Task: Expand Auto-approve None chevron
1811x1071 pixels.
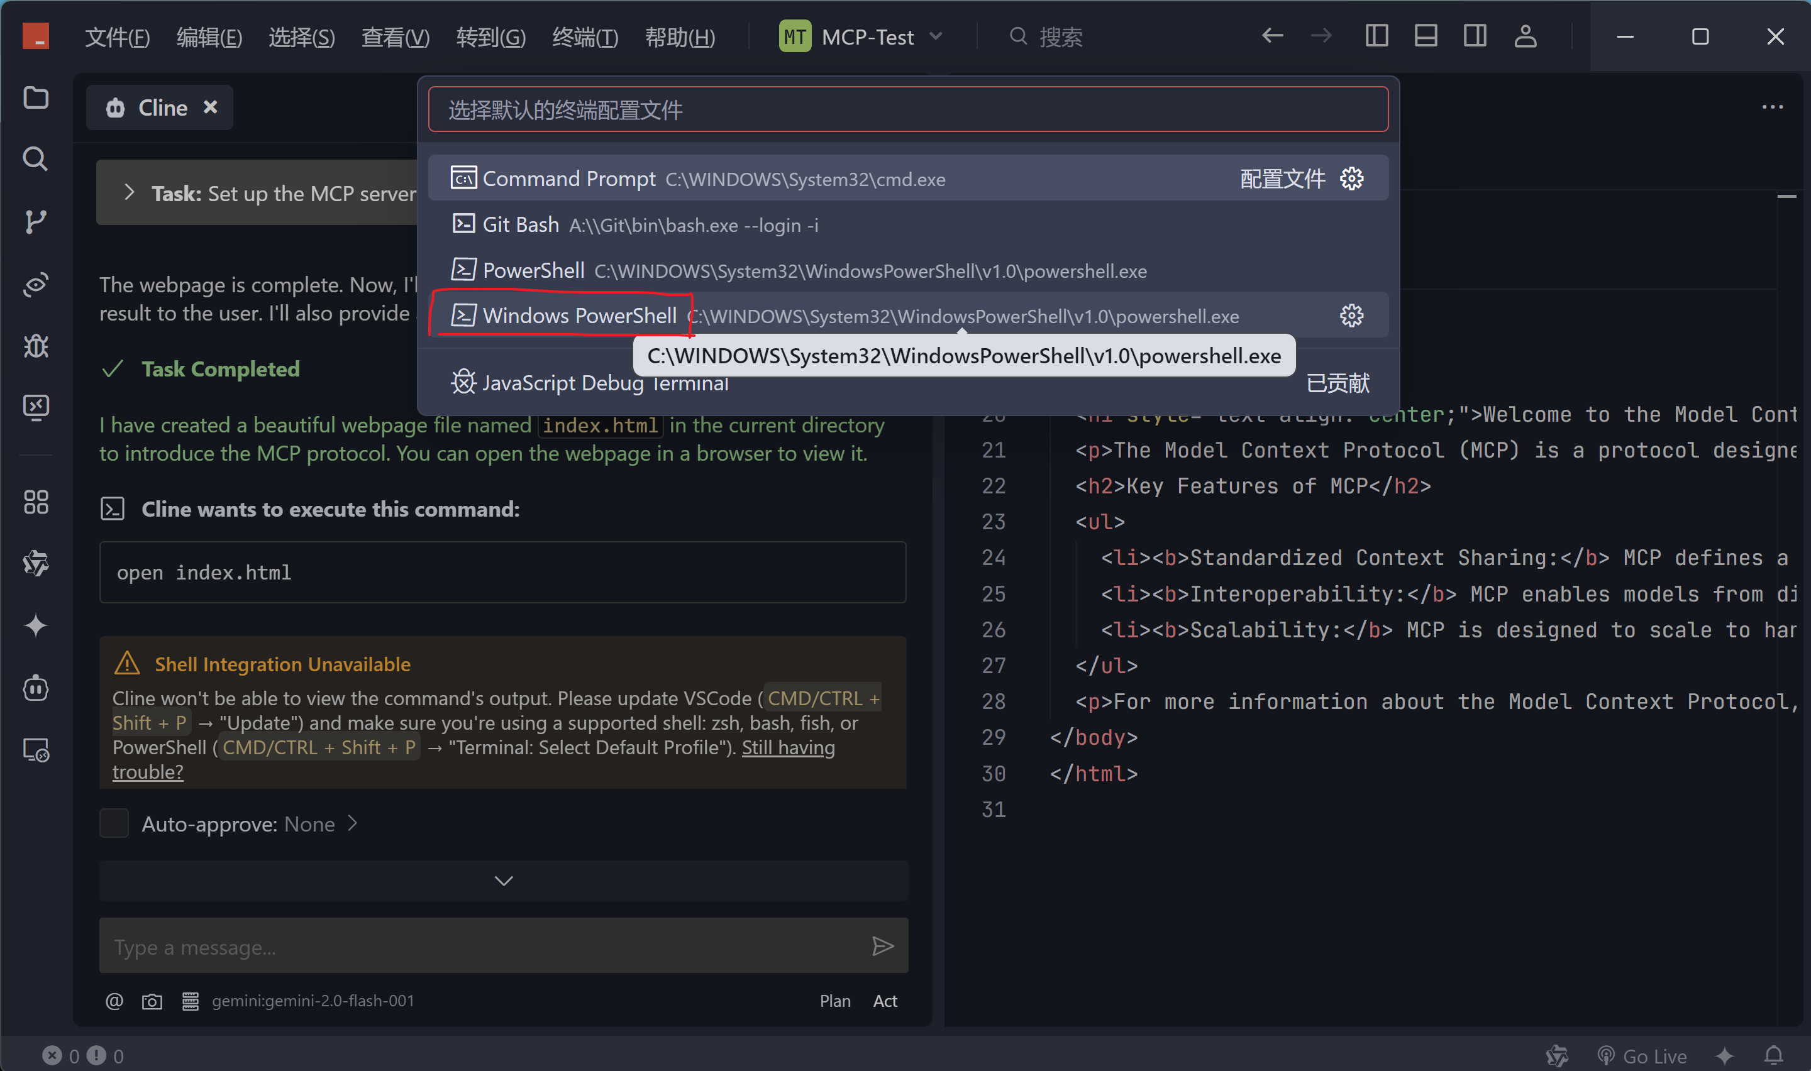Action: (x=352, y=823)
